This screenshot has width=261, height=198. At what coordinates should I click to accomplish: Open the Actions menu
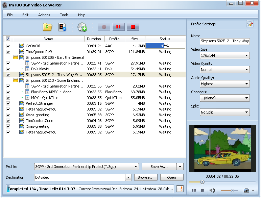(x=44, y=15)
